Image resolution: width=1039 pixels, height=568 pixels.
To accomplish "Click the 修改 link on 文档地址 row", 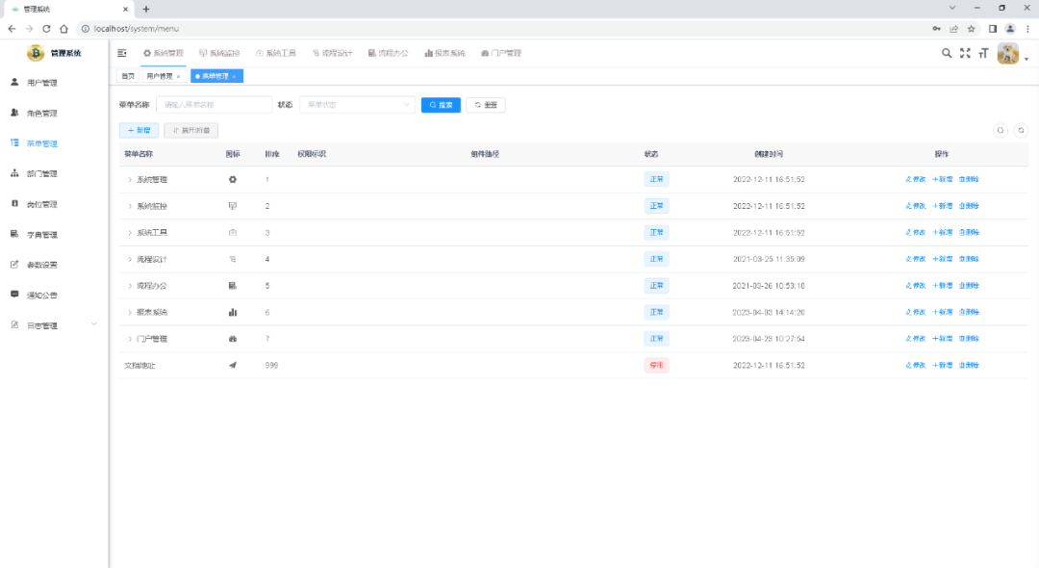I will pyautogui.click(x=916, y=365).
